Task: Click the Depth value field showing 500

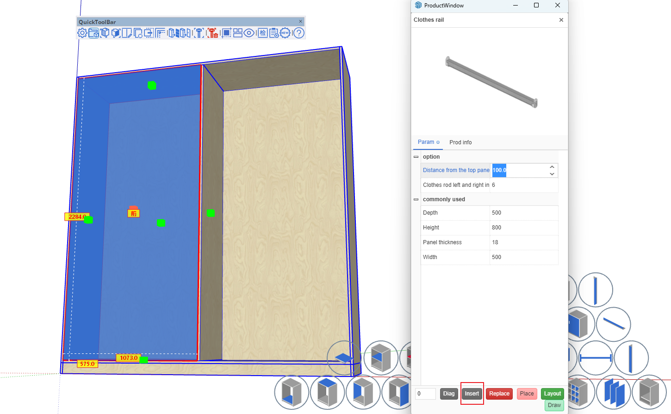Action: point(523,213)
